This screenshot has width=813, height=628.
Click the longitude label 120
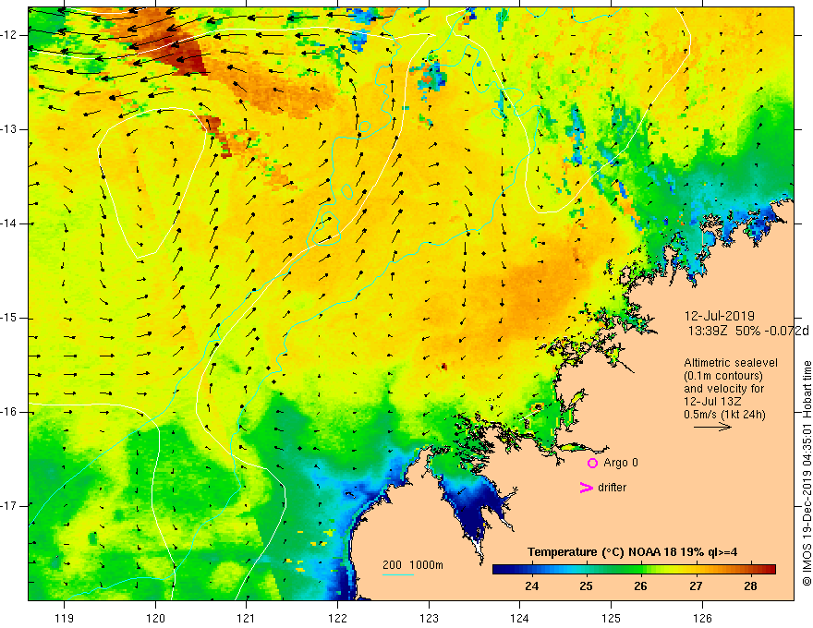155,618
